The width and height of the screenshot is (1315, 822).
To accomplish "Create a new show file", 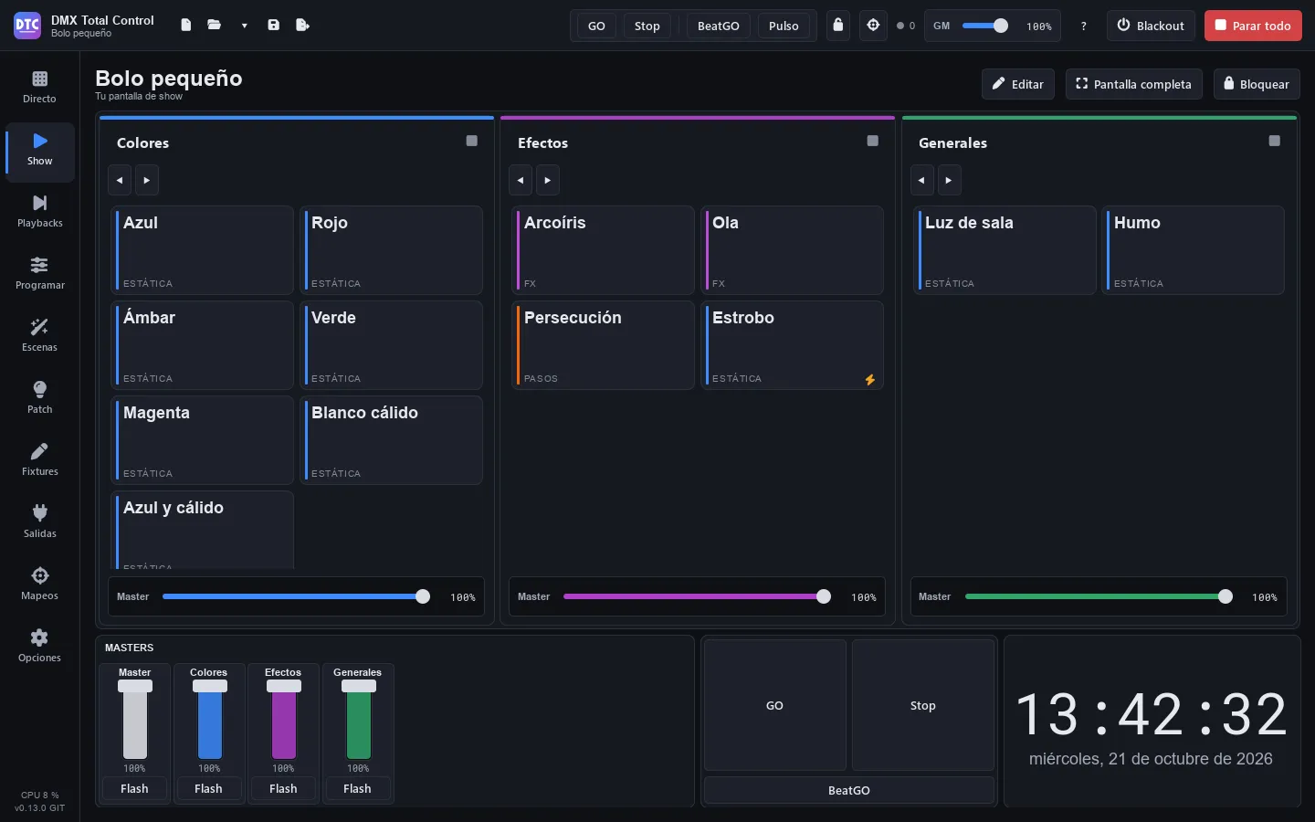I will pos(186,26).
